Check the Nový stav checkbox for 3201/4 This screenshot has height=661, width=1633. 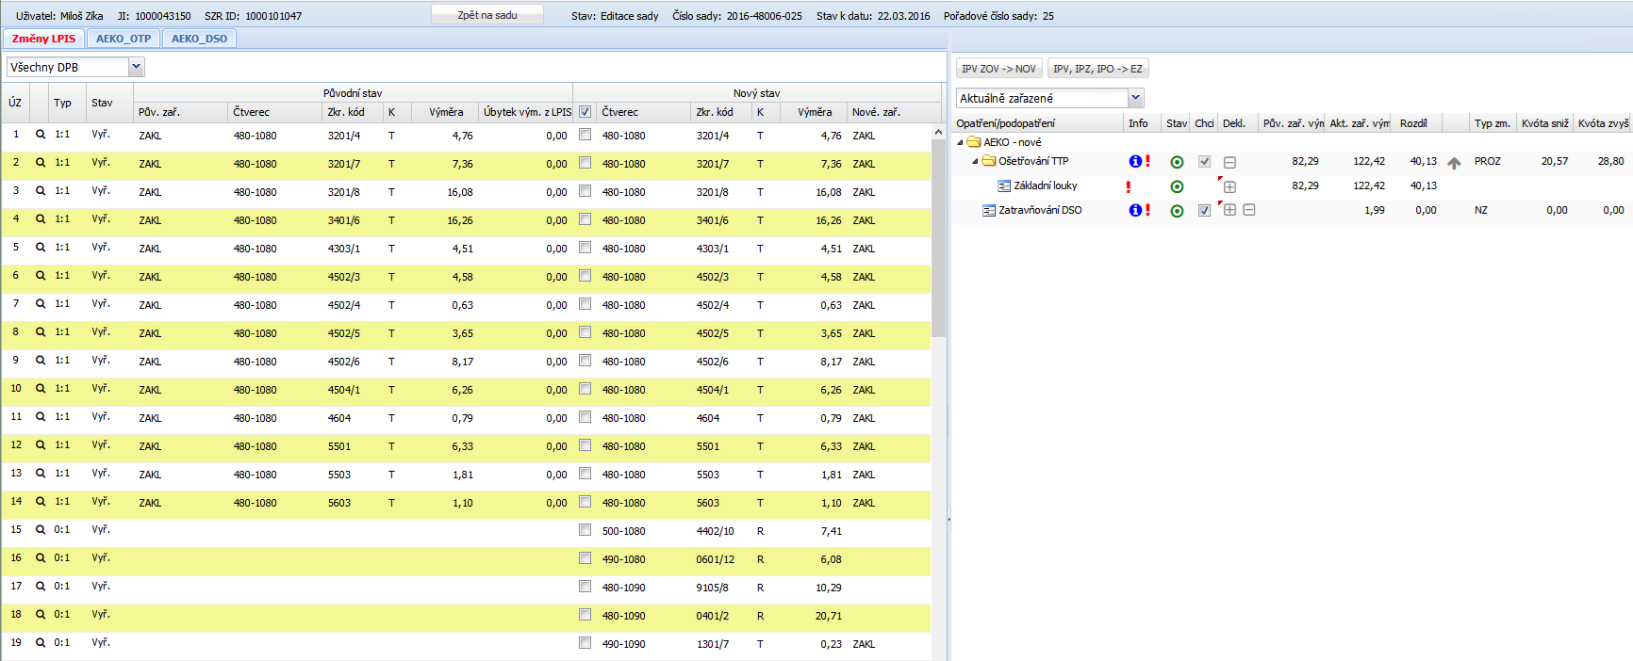(585, 135)
